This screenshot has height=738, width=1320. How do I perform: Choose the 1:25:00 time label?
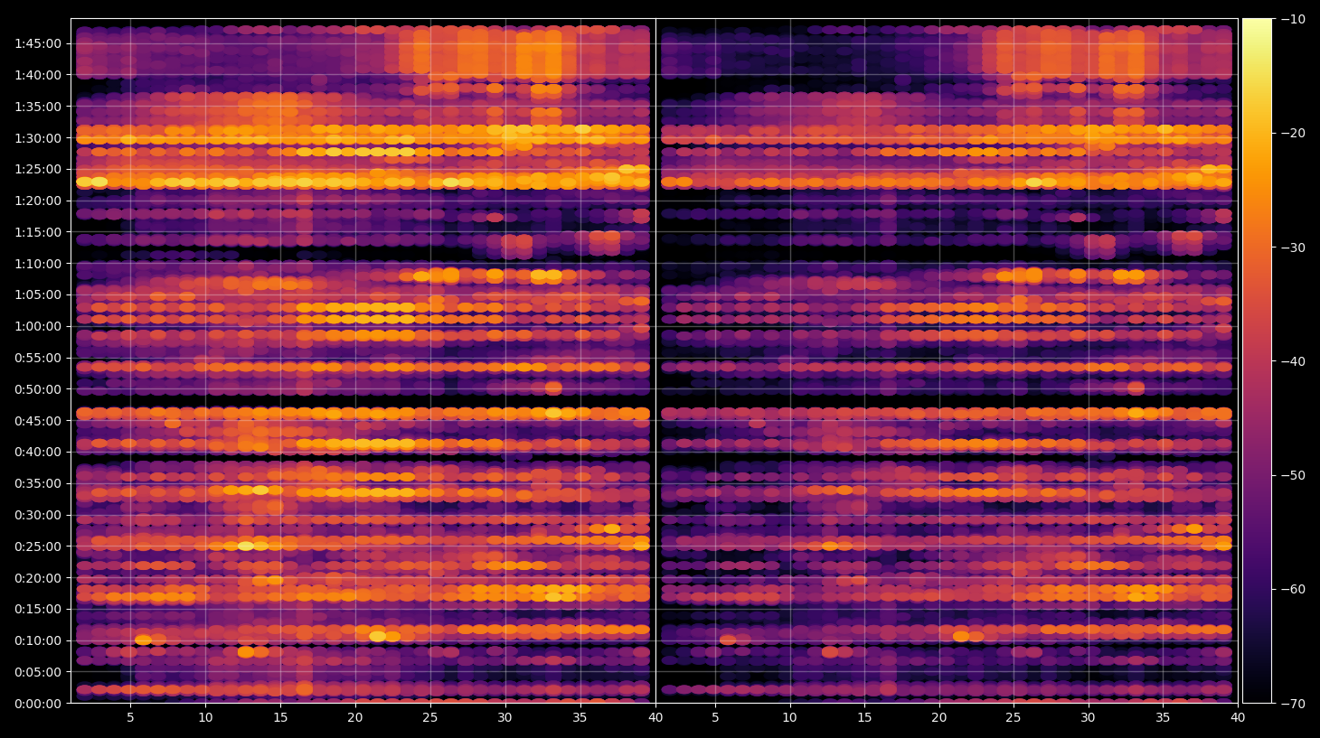pyautogui.click(x=38, y=169)
